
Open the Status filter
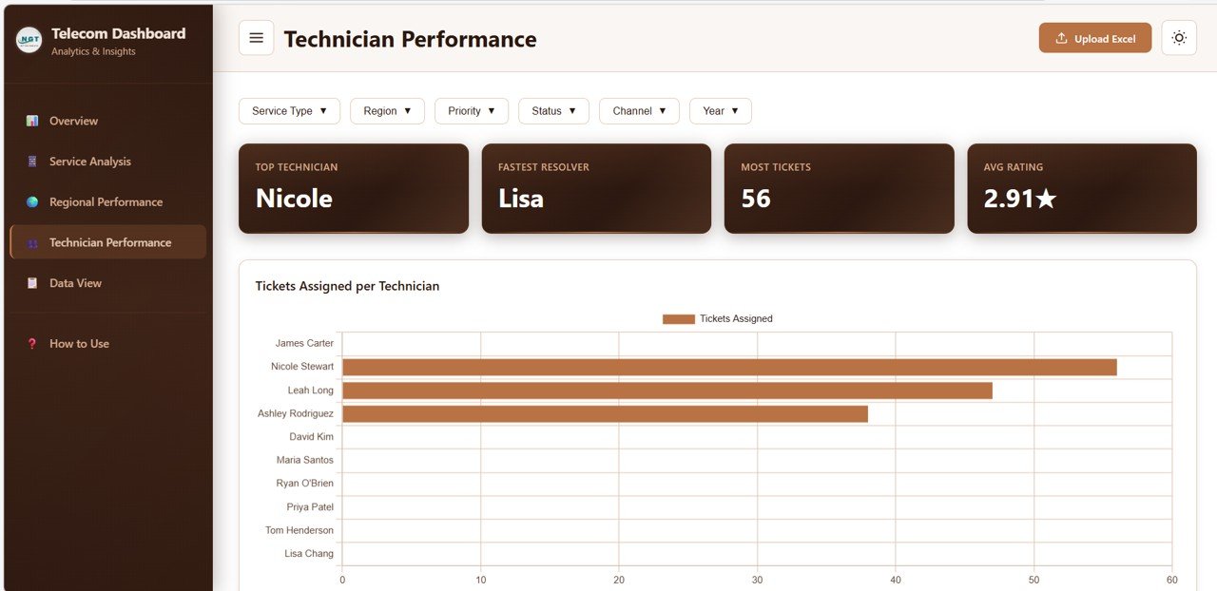click(553, 110)
